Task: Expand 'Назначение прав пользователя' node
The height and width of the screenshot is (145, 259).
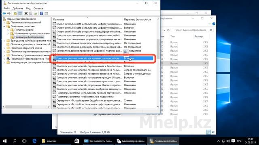Action: pyautogui.click(x=8, y=33)
